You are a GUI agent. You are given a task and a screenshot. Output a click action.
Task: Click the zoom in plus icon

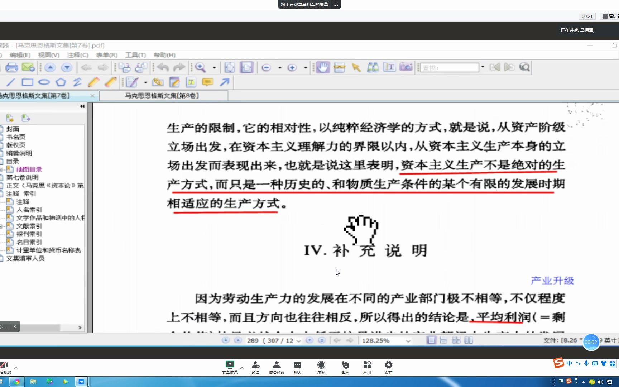292,67
